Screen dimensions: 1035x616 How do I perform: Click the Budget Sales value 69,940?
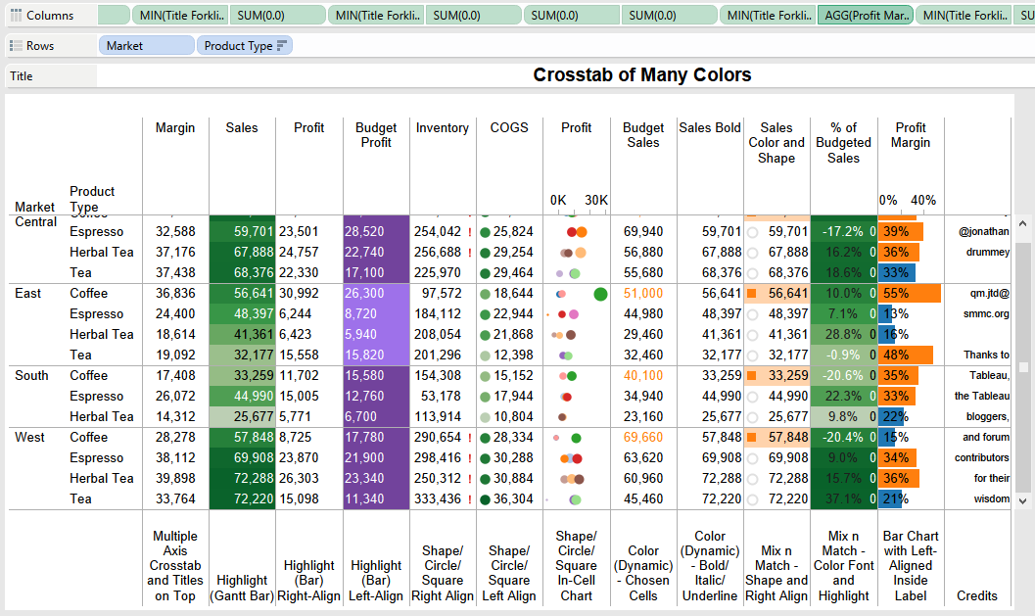pyautogui.click(x=643, y=232)
